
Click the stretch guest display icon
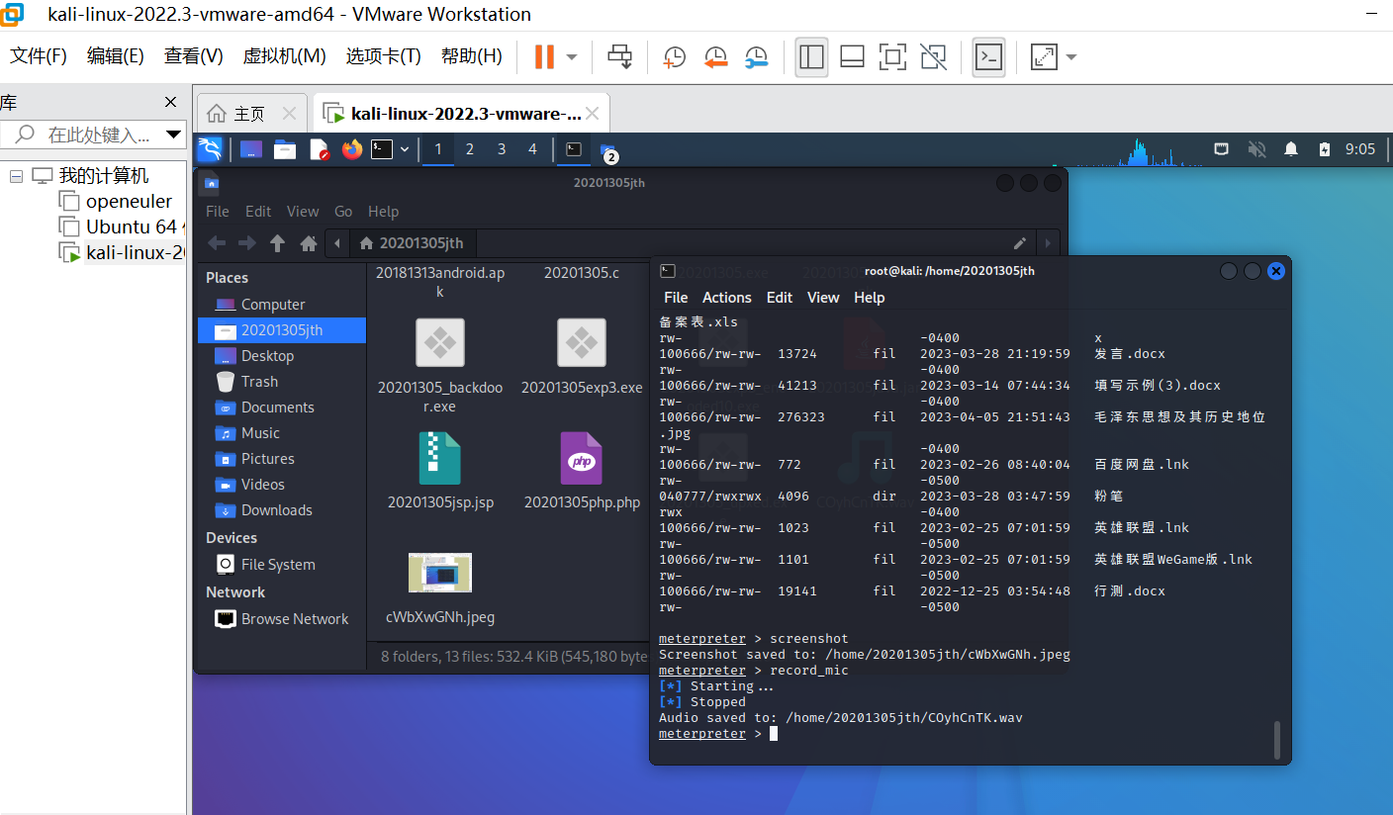coord(1044,57)
